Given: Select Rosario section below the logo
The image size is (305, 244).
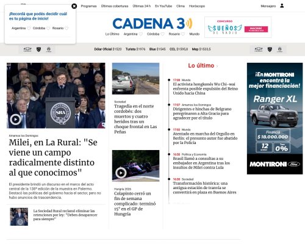Looking at the screenshot, I should tap(174, 34).
